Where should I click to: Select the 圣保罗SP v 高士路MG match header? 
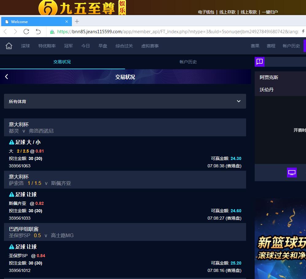125,232
